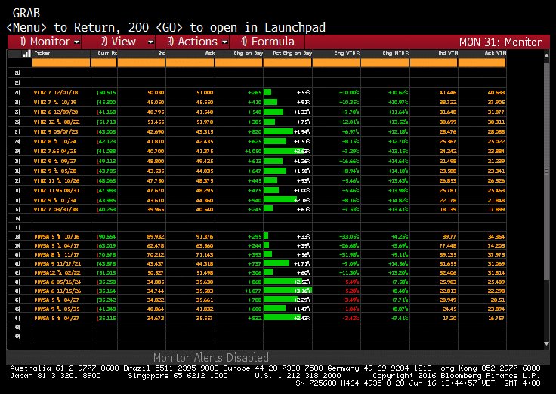Select the VENZ 9 05/07/23 ticker
This screenshot has height=394, width=556.
click(56, 131)
